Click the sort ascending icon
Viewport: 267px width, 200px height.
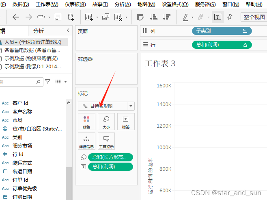[153, 17]
